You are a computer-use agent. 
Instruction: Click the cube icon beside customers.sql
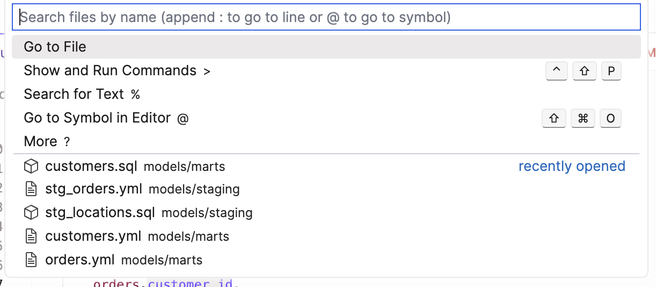click(32, 167)
